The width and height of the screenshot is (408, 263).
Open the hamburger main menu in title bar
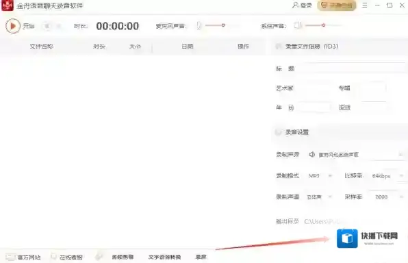(x=365, y=5)
